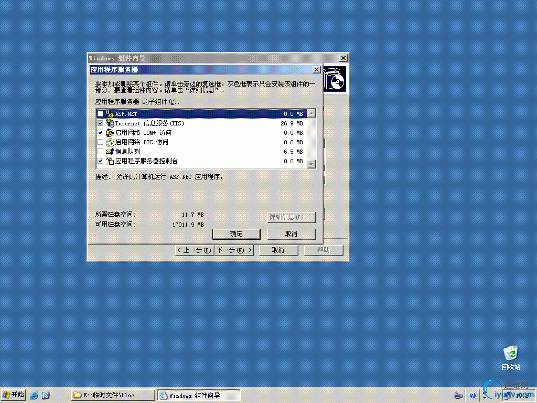Uncheck the Internet 信息服务(IIS) checkbox

pyautogui.click(x=100, y=123)
